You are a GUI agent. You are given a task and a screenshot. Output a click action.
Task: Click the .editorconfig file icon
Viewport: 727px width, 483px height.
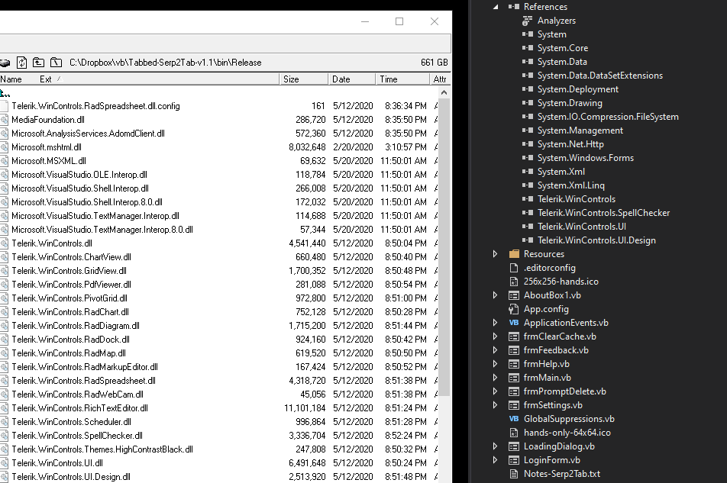[514, 268]
